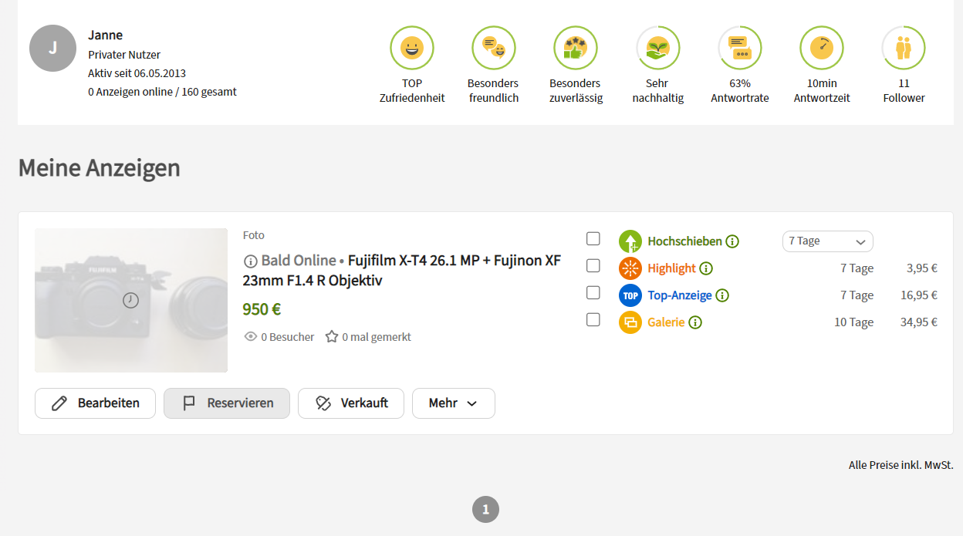Mark the listing as Verkauft
The image size is (963, 536).
point(351,403)
